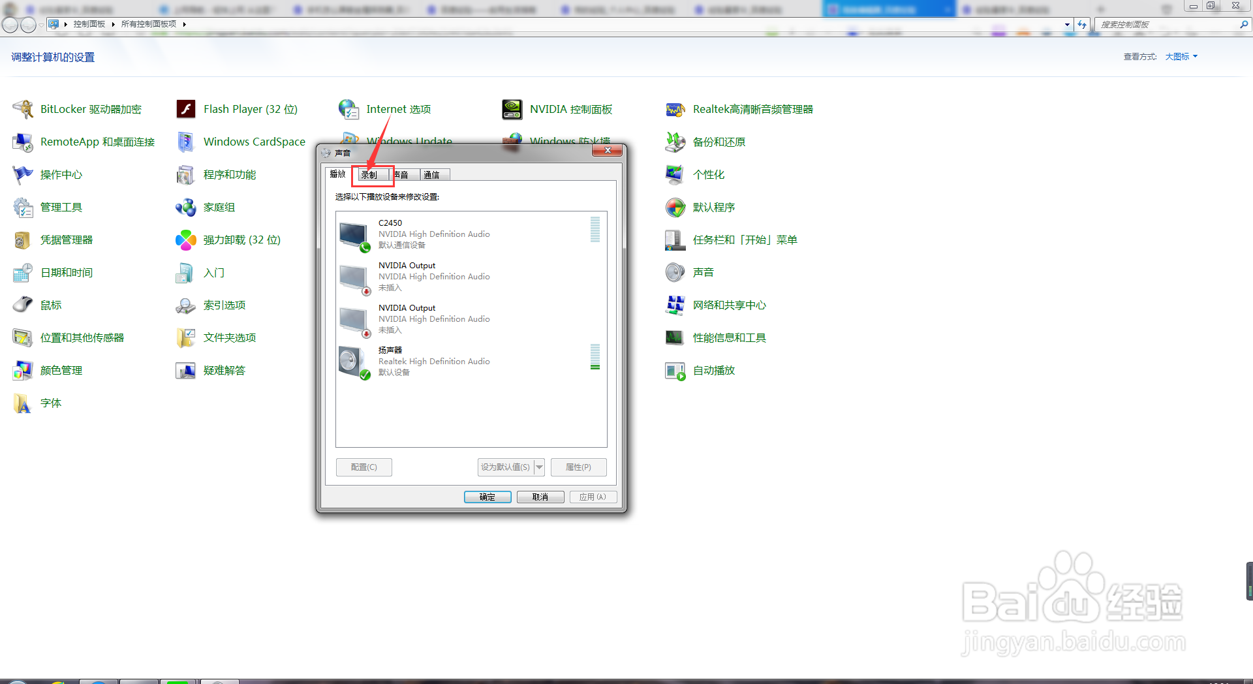The width and height of the screenshot is (1253, 684).
Task: Click the 扬声器 volume level meter
Action: [x=595, y=356]
